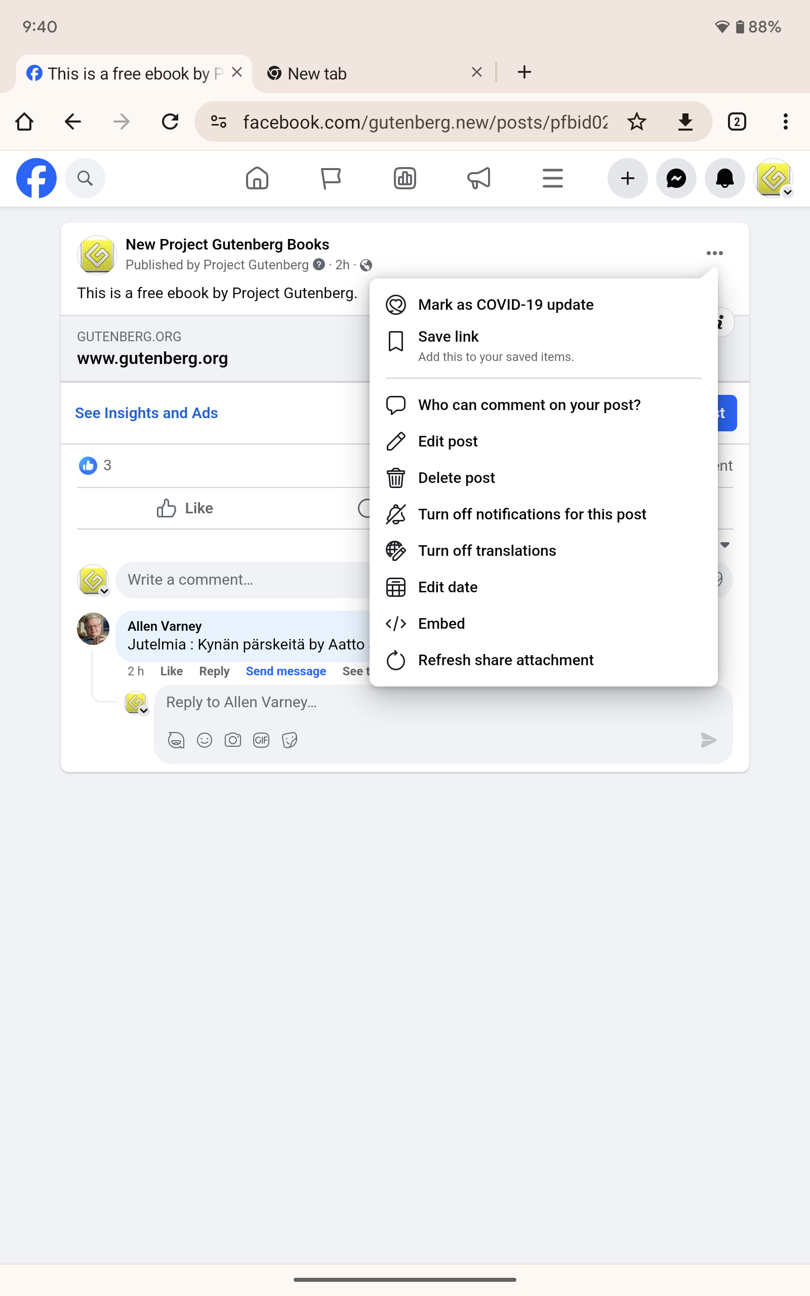The image size is (810, 1296).
Task: Click See Insights and Ads link
Action: (146, 413)
